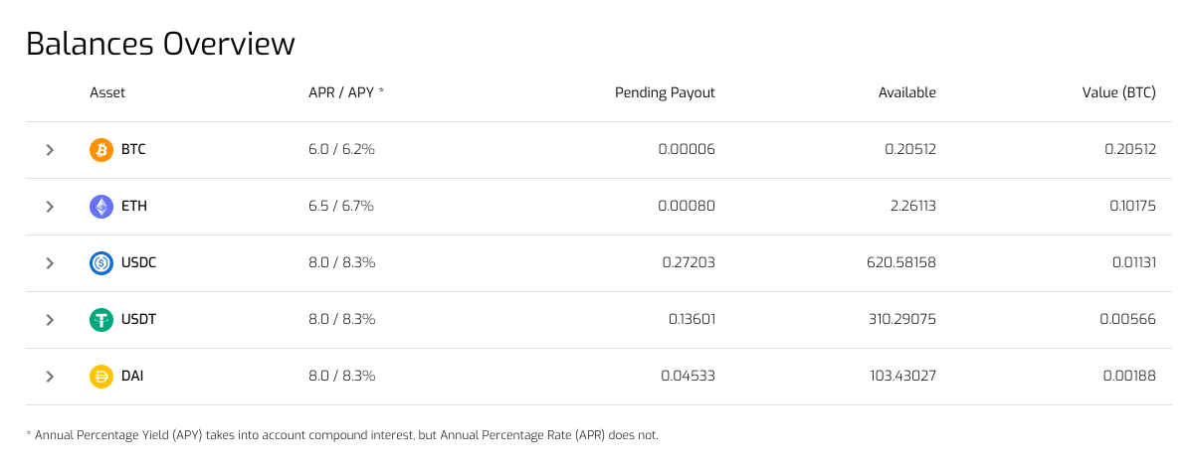Click the ETH pending payout 0.00080

tap(687, 206)
